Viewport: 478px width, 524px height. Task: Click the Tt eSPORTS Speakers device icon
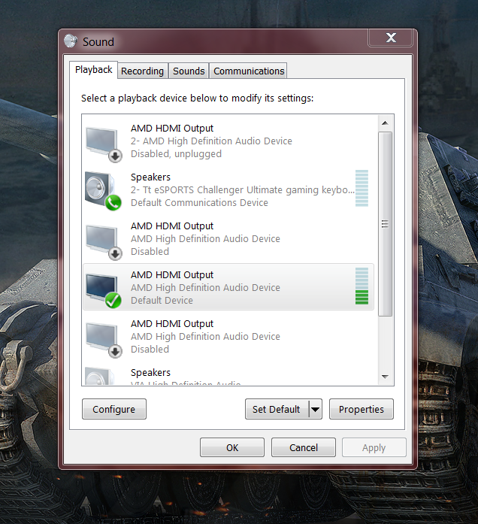point(103,191)
